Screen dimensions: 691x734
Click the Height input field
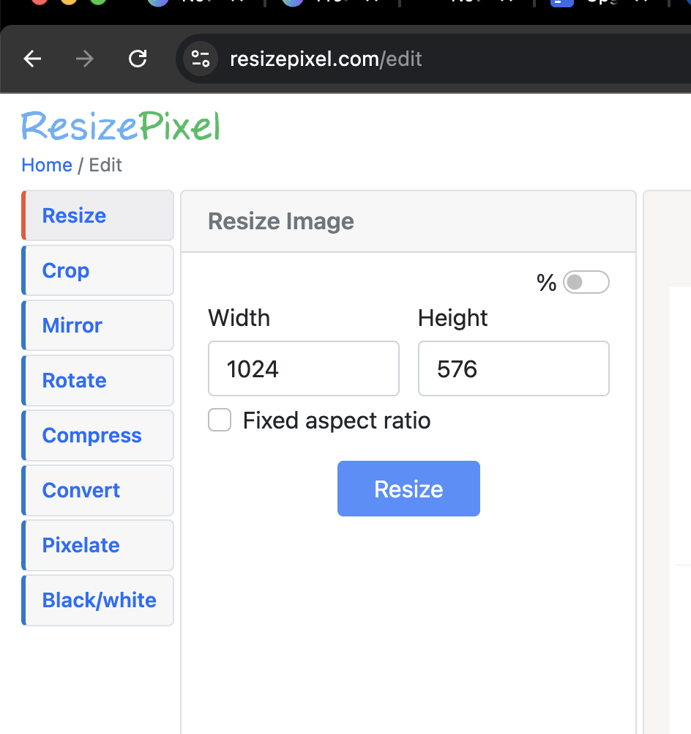[x=514, y=368]
